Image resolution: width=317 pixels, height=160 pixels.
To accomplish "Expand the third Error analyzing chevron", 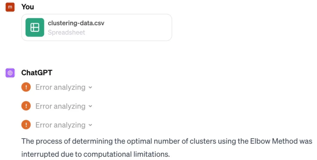I will click(x=90, y=125).
